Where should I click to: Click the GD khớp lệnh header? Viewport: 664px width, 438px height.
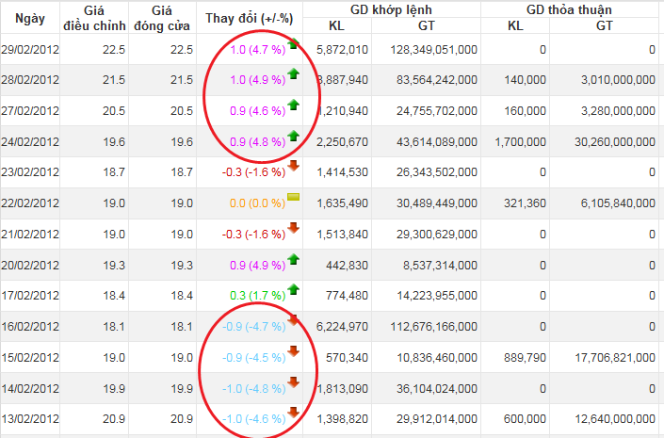391,9
